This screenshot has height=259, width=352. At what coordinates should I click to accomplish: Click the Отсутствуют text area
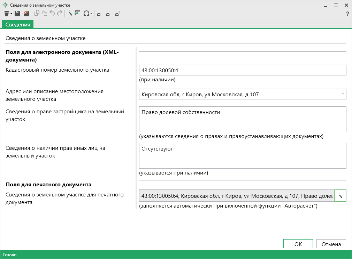pyautogui.click(x=242, y=156)
